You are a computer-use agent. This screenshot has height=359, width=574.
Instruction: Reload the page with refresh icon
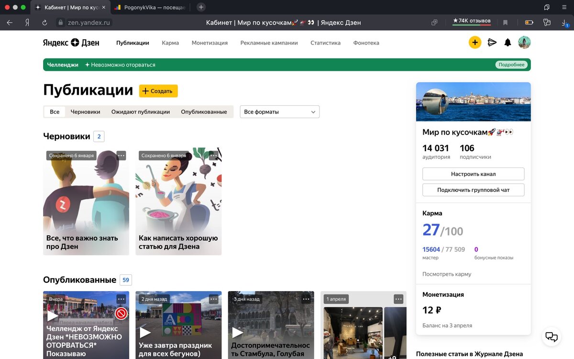pos(44,22)
